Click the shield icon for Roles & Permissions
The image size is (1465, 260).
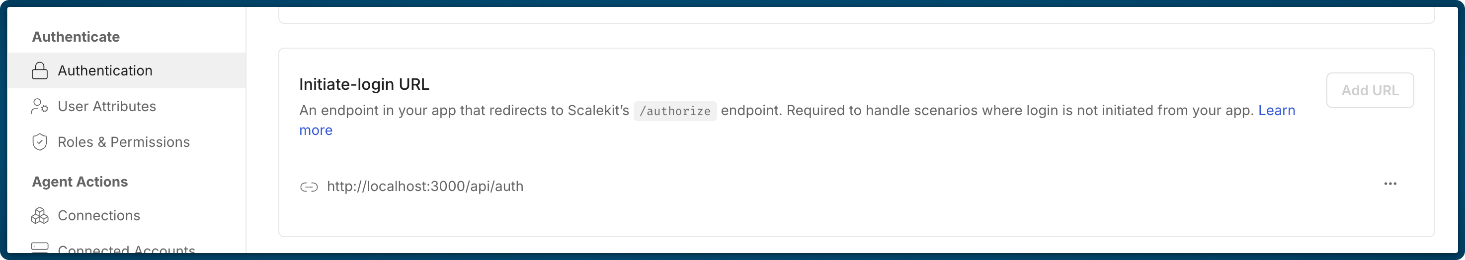click(39, 142)
